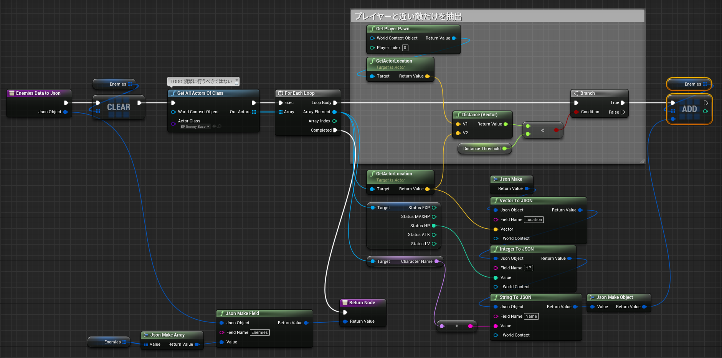
Task: Click the For Each Loop node header
Action: tap(308, 93)
